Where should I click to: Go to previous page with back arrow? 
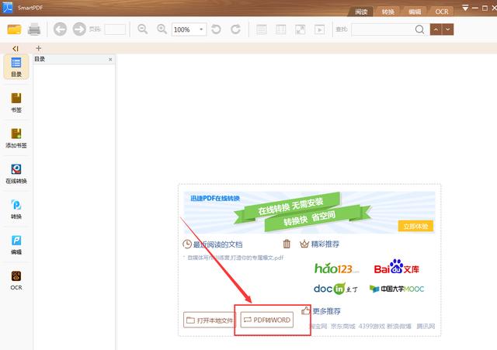pos(60,29)
